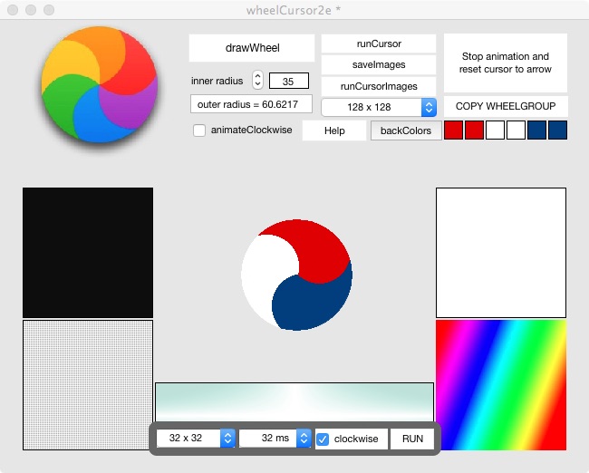Enable the animateClockwise checkbox
589x473 pixels.
coord(199,130)
